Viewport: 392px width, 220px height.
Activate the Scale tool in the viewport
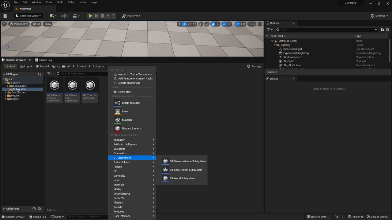(x=195, y=24)
